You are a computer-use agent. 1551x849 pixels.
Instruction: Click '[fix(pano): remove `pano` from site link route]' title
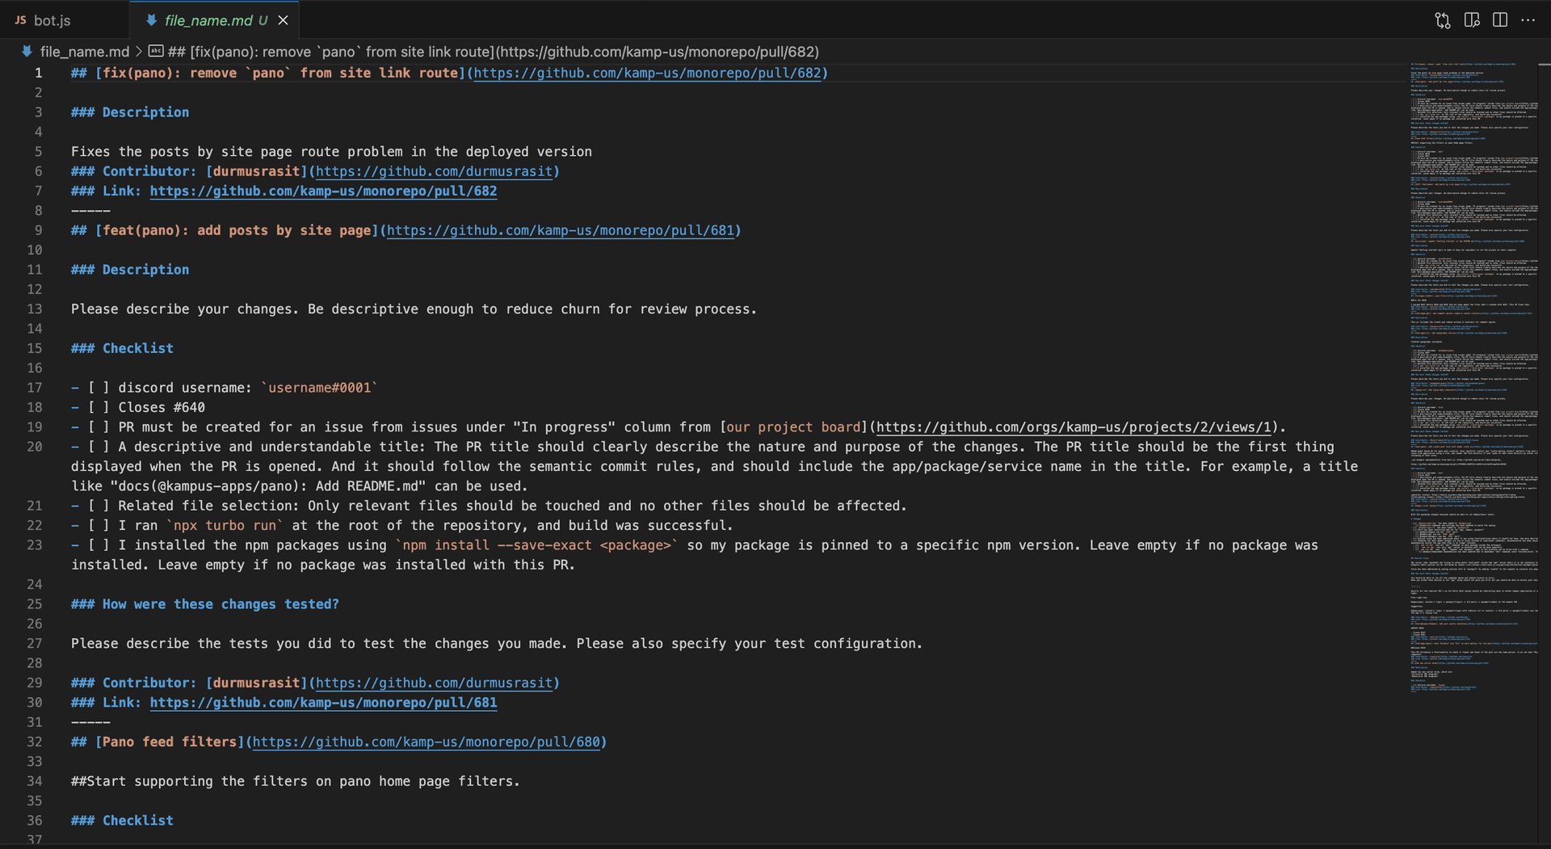point(280,73)
